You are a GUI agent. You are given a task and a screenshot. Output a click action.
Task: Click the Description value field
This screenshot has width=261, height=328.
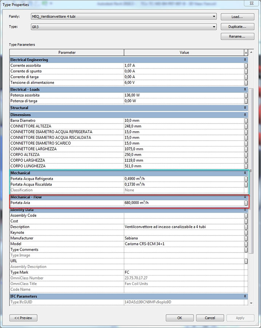click(184, 227)
